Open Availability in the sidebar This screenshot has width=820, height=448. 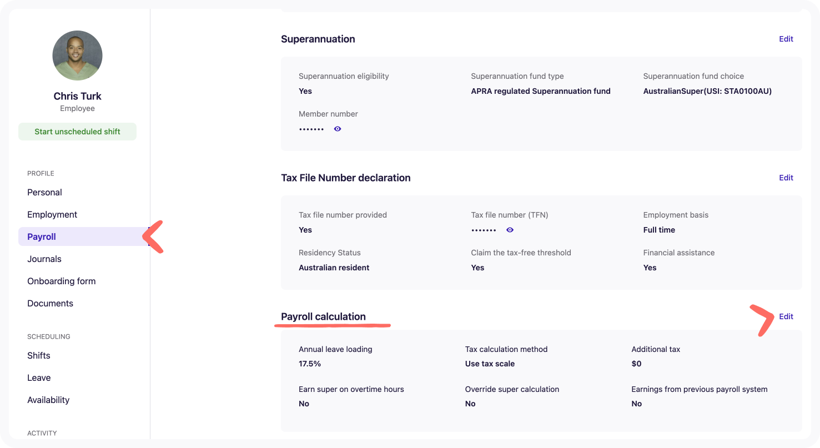click(48, 400)
